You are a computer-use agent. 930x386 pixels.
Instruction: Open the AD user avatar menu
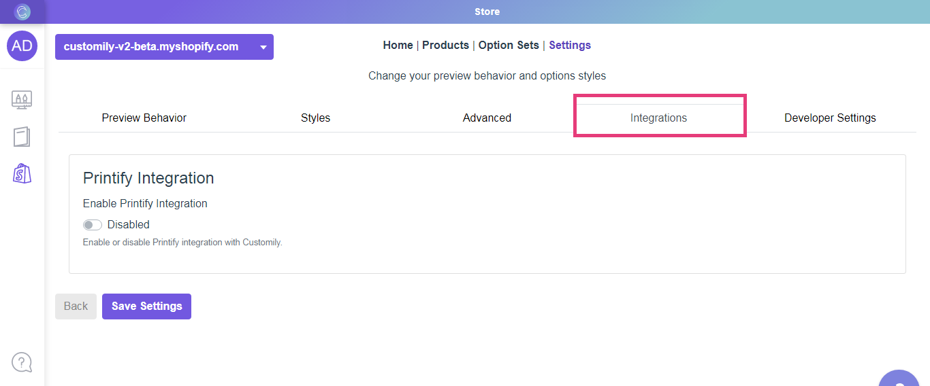(22, 46)
